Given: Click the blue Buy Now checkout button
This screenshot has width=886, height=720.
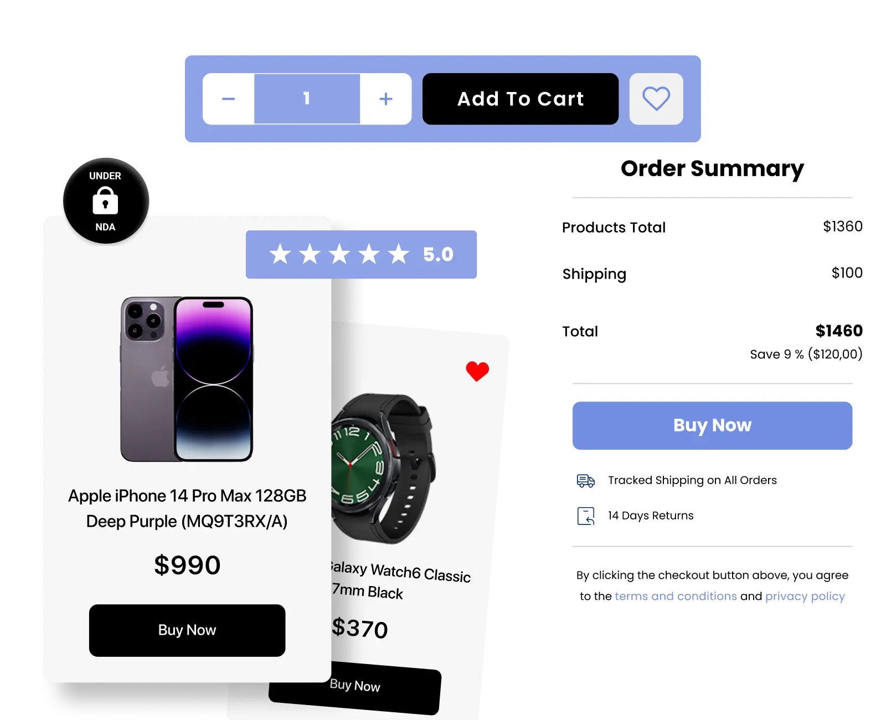Looking at the screenshot, I should pyautogui.click(x=712, y=425).
